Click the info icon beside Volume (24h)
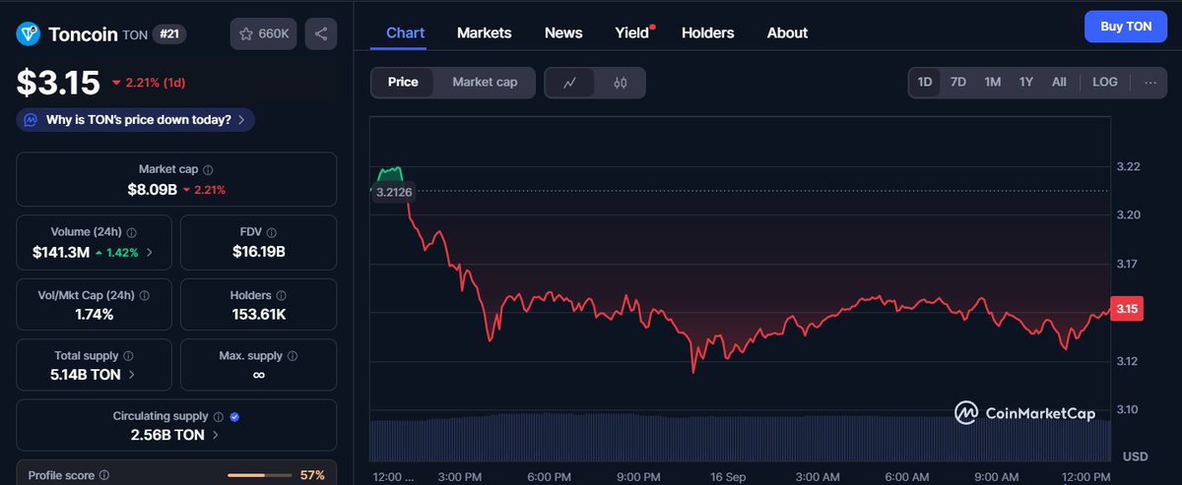Screen dimensions: 1182x485 [132, 232]
